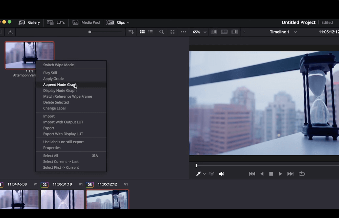The image size is (339, 218).
Task: Click the import stills download icon
Action: (10, 32)
